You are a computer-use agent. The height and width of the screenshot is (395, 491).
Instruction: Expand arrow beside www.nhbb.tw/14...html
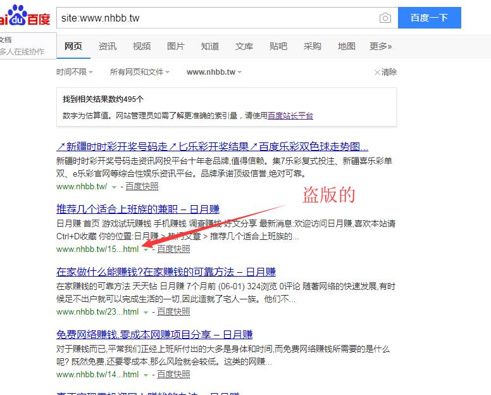click(x=146, y=375)
